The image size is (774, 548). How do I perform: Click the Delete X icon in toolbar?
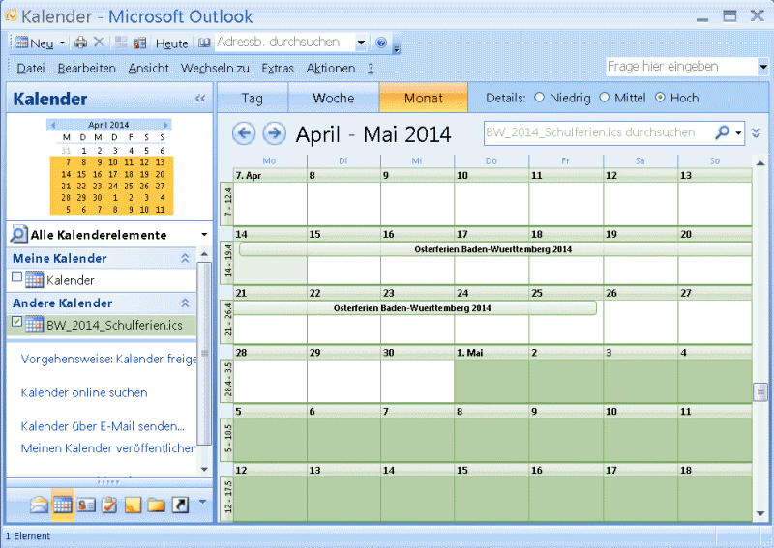pyautogui.click(x=99, y=43)
